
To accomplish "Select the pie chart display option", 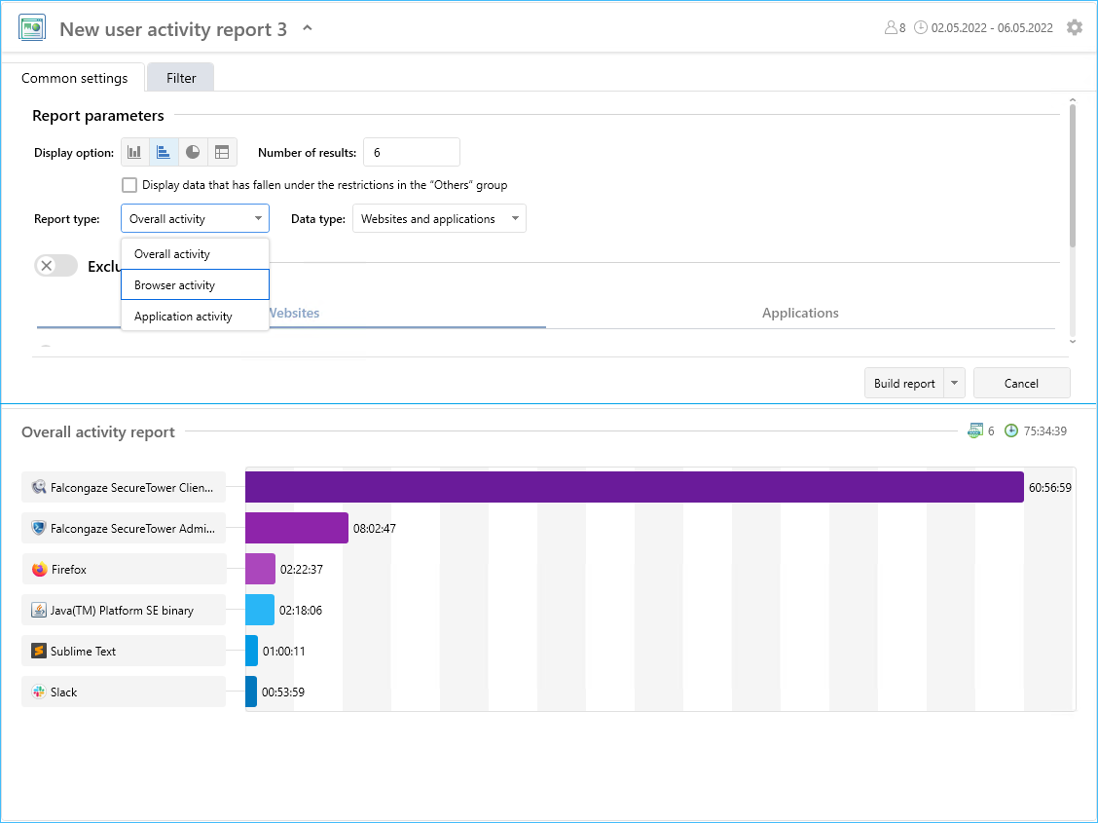I will click(193, 152).
